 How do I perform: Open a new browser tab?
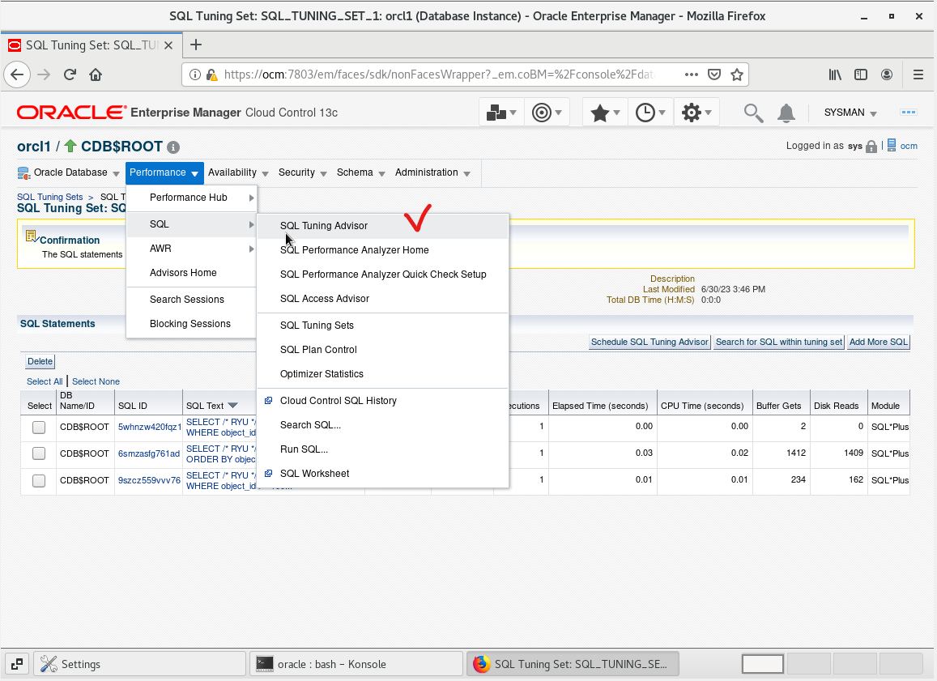pyautogui.click(x=196, y=45)
